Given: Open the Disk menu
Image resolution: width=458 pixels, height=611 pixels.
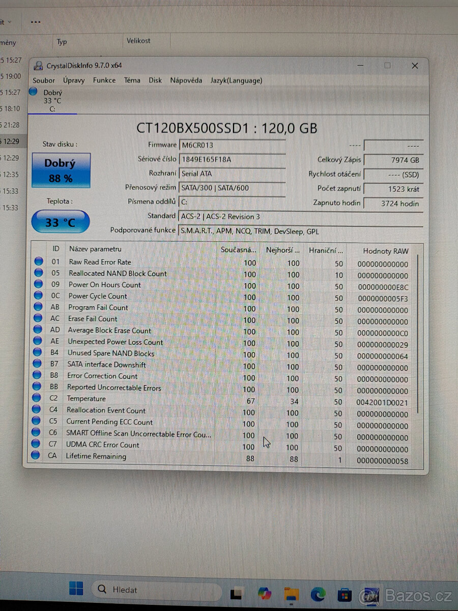Looking at the screenshot, I should (155, 80).
